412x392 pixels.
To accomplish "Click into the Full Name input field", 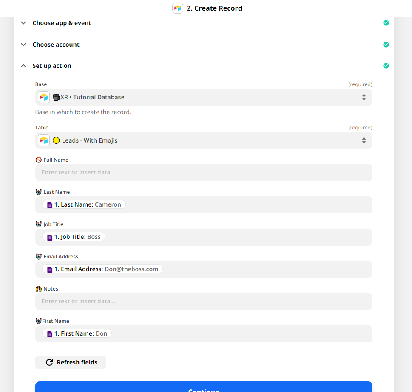I will (x=204, y=173).
